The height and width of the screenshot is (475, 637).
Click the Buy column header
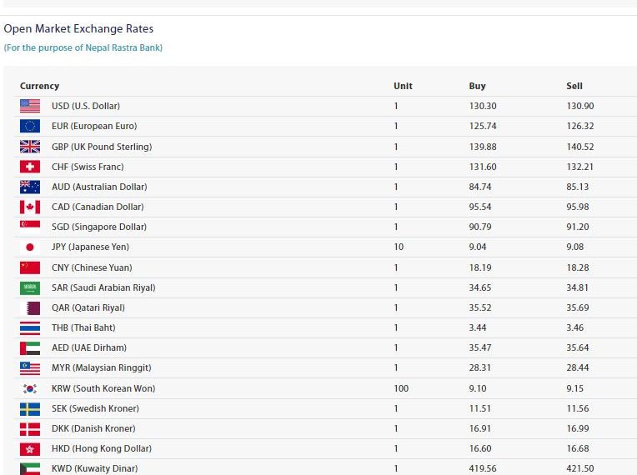[x=477, y=86]
